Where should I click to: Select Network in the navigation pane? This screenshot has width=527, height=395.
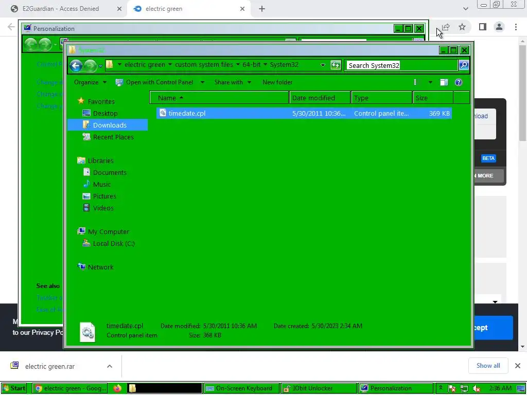coord(100,267)
